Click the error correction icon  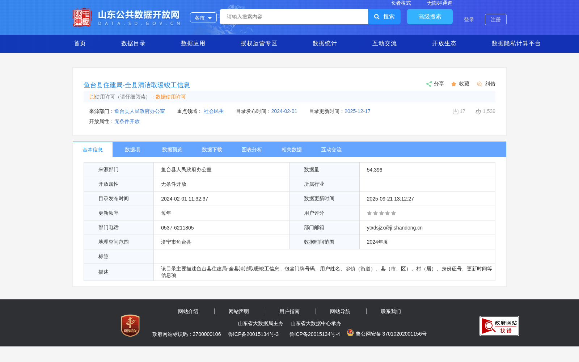[479, 84]
